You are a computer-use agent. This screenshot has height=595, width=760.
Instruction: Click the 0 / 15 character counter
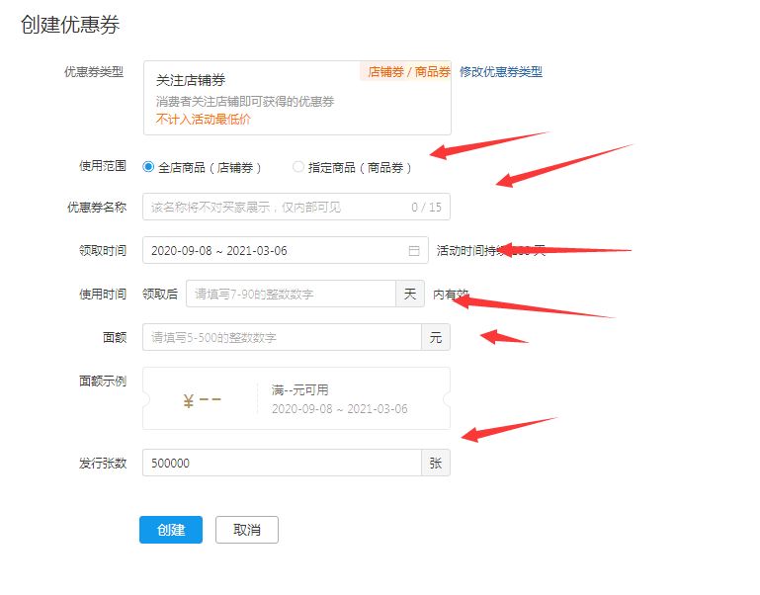click(x=426, y=208)
